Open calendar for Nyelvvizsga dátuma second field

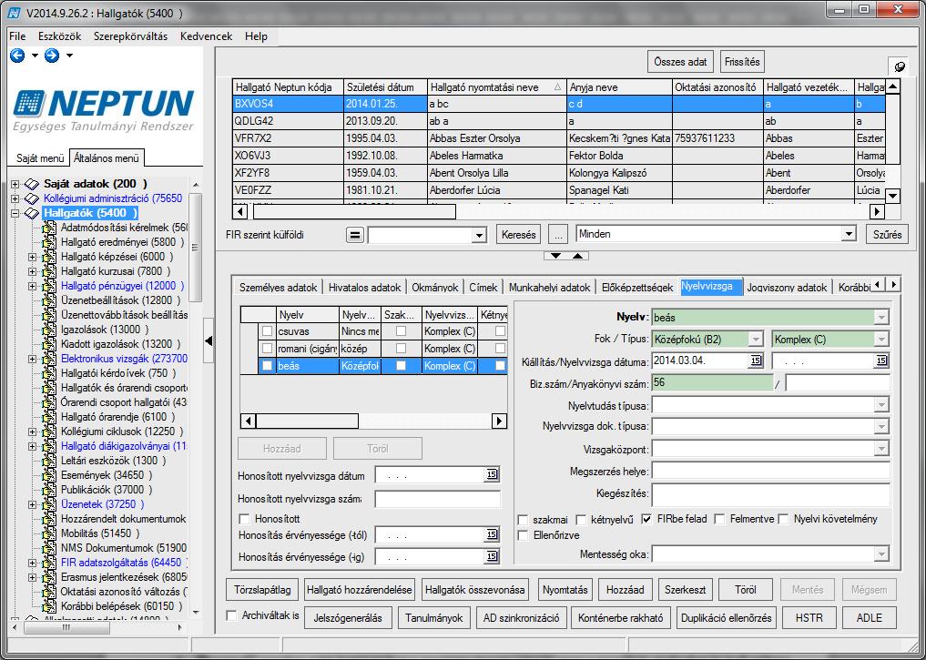pyautogui.click(x=881, y=360)
